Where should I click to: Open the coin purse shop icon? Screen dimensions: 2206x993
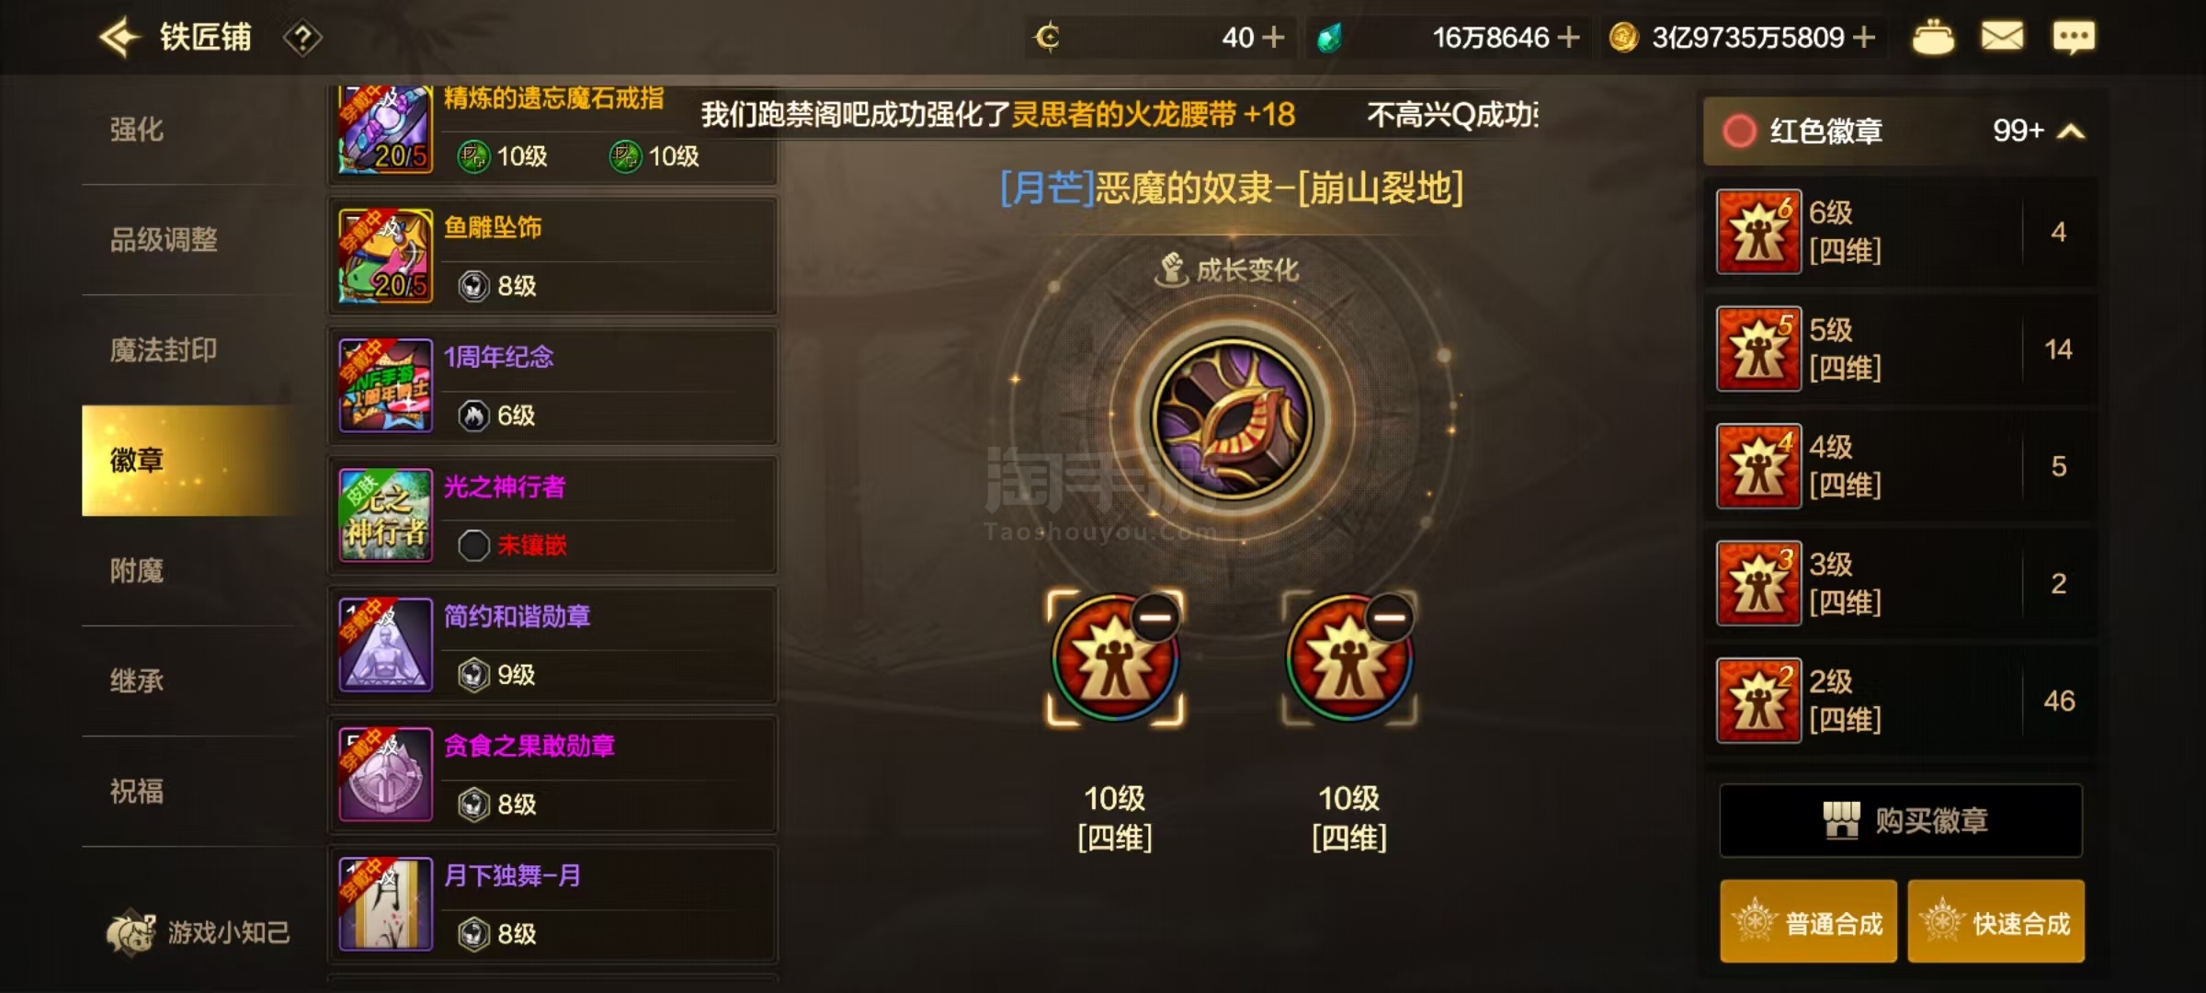coord(1933,38)
